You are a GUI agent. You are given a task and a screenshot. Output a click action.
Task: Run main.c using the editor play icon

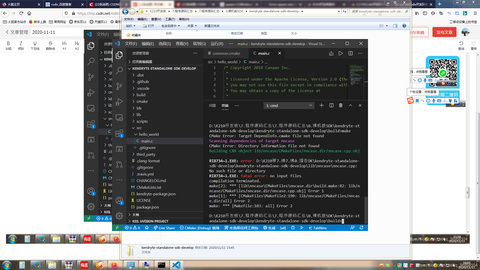[340, 53]
